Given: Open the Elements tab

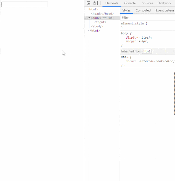Looking at the screenshot, I should pyautogui.click(x=112, y=3).
